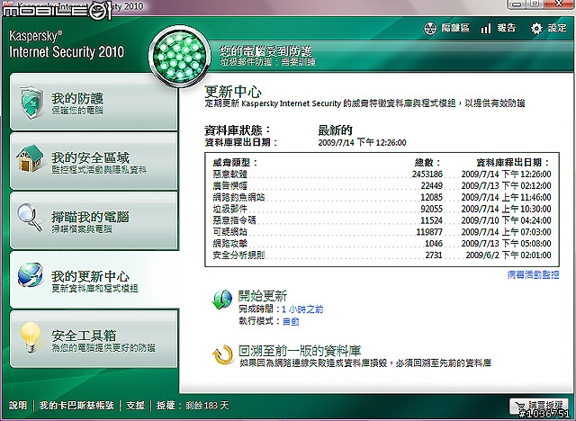Select the 廣告橫幅 row
576x421 pixels.
382,185
